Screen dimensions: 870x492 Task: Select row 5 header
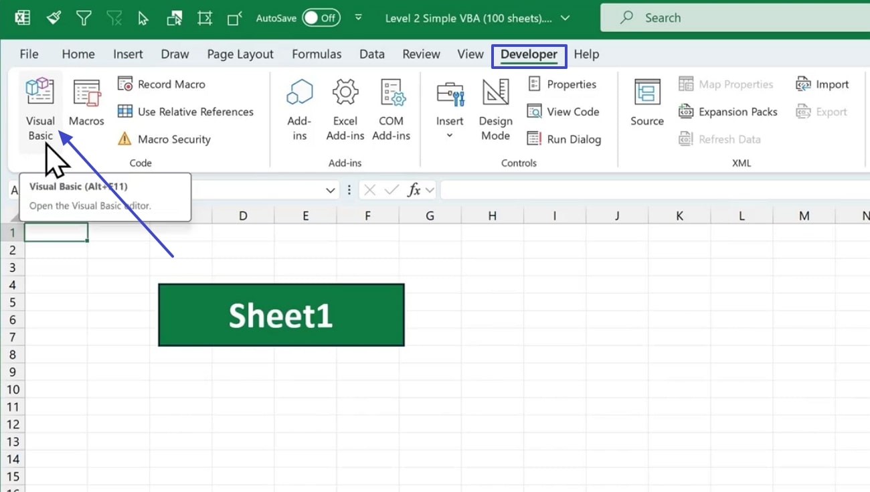tap(12, 303)
